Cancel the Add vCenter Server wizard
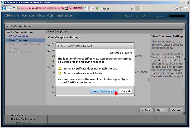This screenshot has height=128, width=190. [176, 110]
